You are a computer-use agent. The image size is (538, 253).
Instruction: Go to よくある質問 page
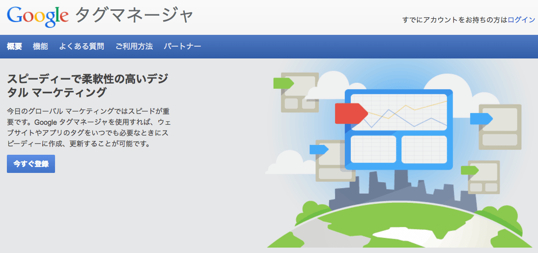coord(82,46)
